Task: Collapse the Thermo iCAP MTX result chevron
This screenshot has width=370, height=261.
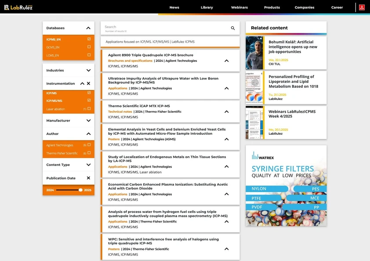Action: pos(227,112)
